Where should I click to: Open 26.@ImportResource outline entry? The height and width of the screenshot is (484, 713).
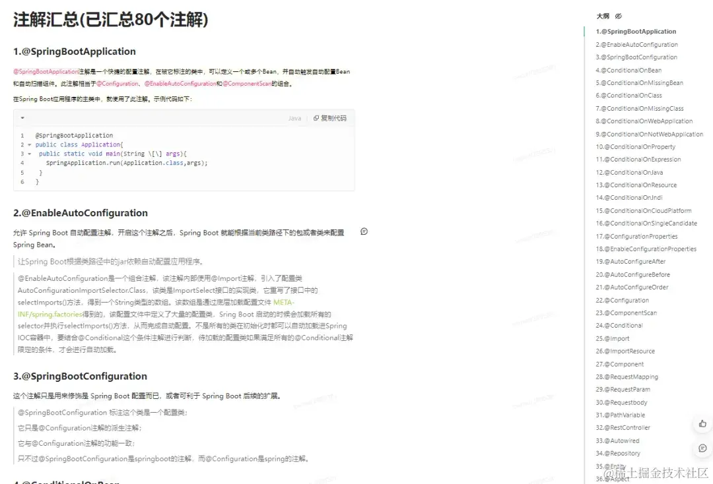tap(625, 351)
